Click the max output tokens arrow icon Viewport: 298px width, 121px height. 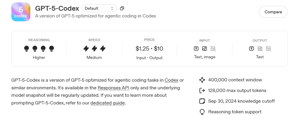(202, 91)
